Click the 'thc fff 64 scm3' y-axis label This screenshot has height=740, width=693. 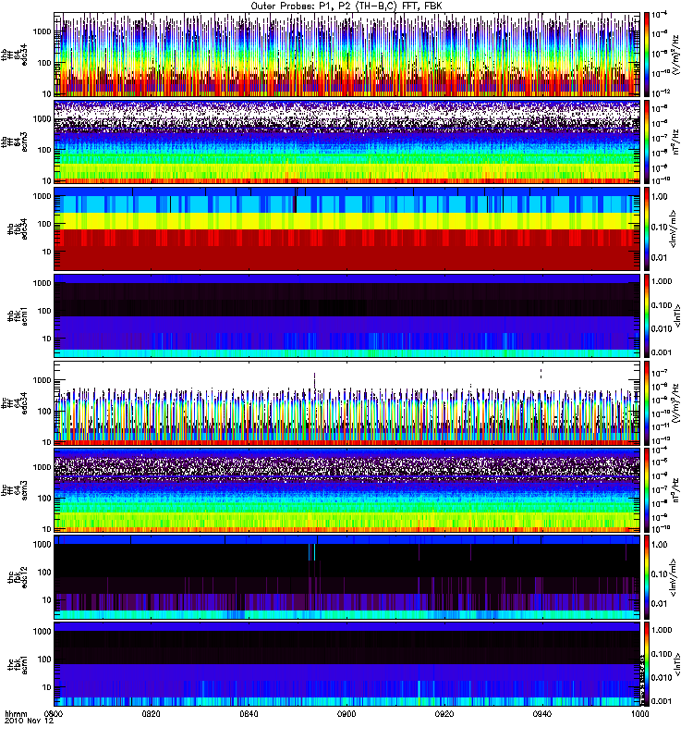14,490
